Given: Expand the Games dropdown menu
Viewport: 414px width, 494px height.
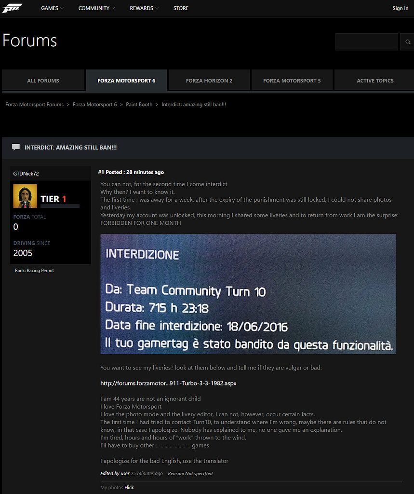Looking at the screenshot, I should [x=52, y=8].
